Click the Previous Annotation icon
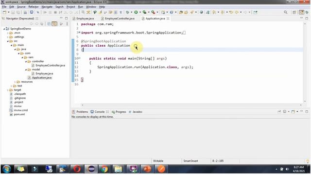This screenshot has width=311, height=175. [223, 12]
